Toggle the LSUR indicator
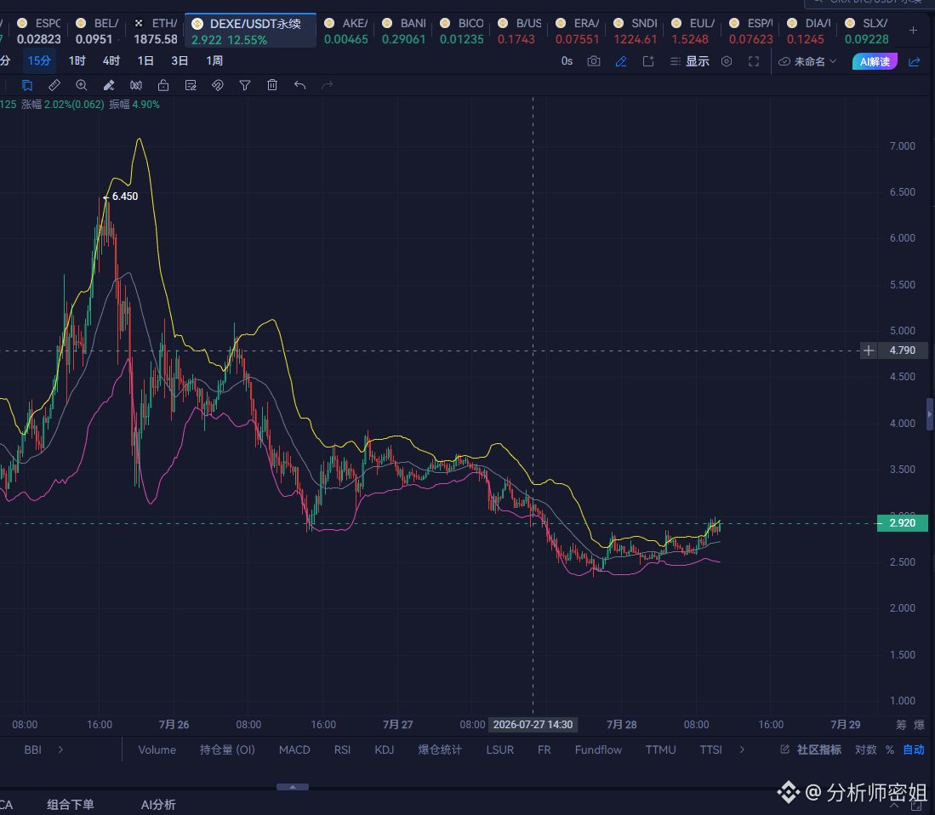 click(x=499, y=749)
